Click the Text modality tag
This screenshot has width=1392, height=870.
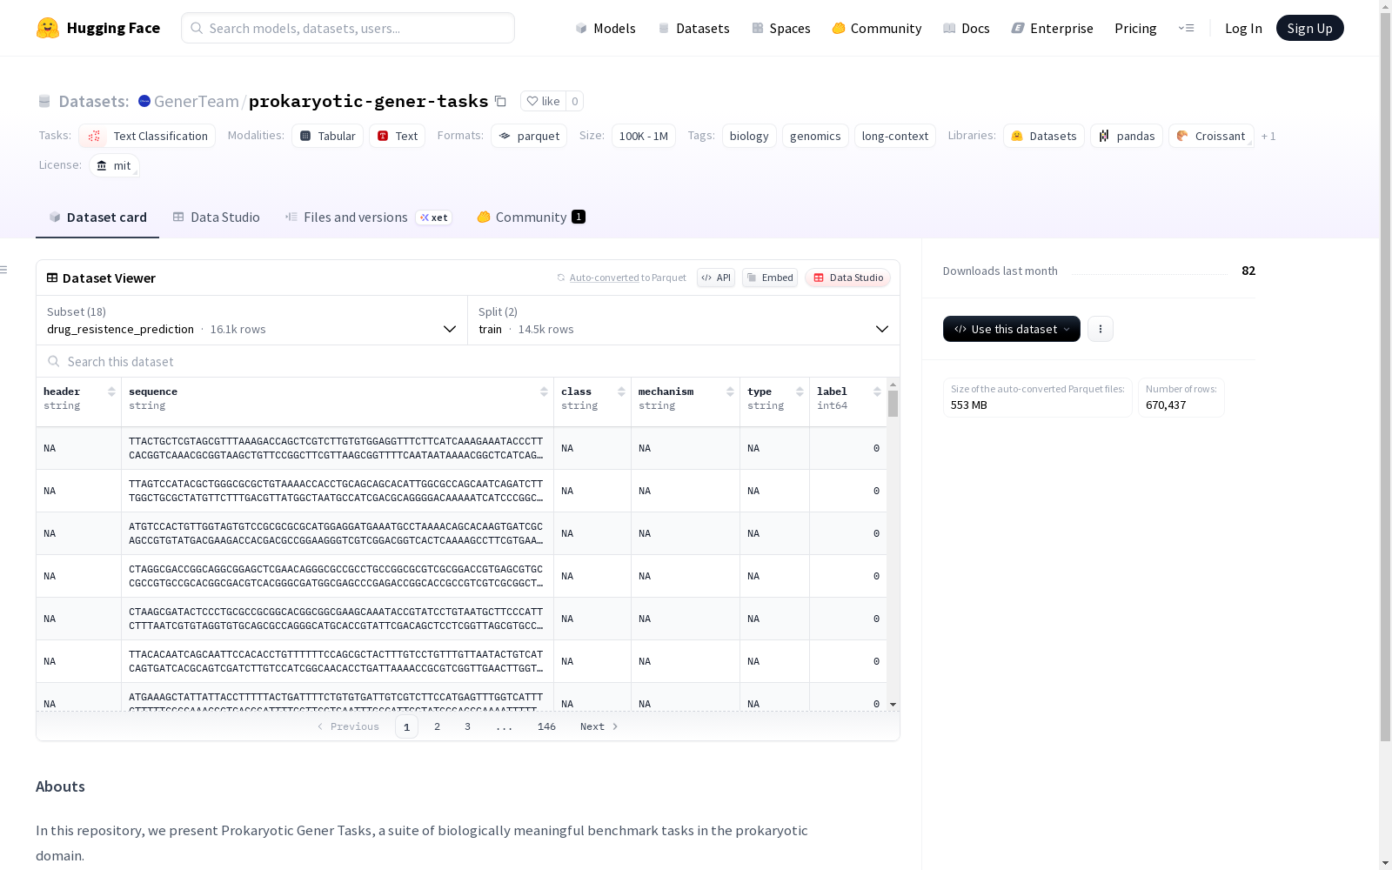pos(398,136)
